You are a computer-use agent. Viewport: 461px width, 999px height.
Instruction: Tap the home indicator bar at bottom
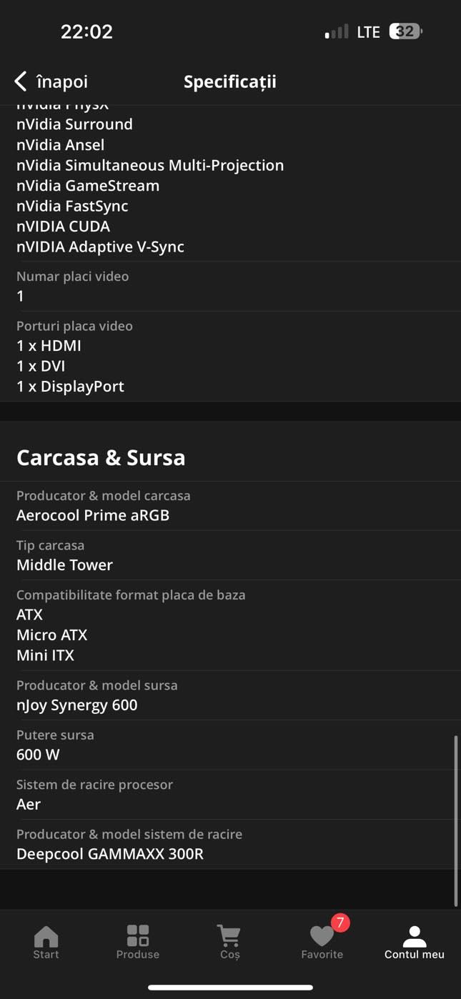(230, 988)
